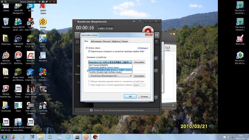Switch to the Логотип tab
This screenshot has height=140, width=249.
[107, 41]
